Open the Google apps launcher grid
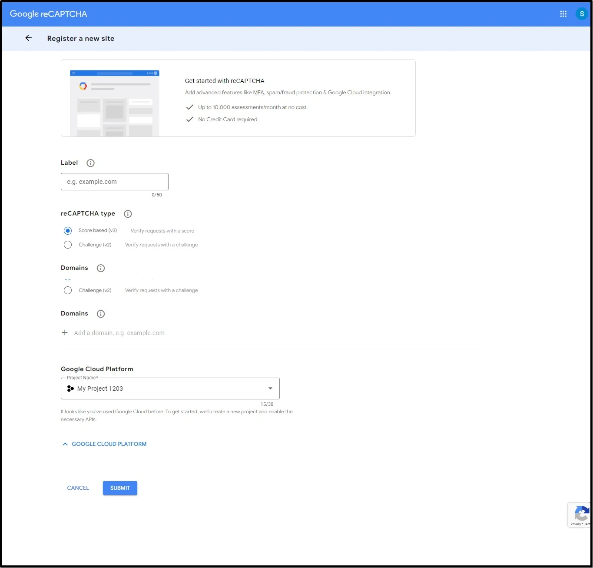 coord(563,14)
